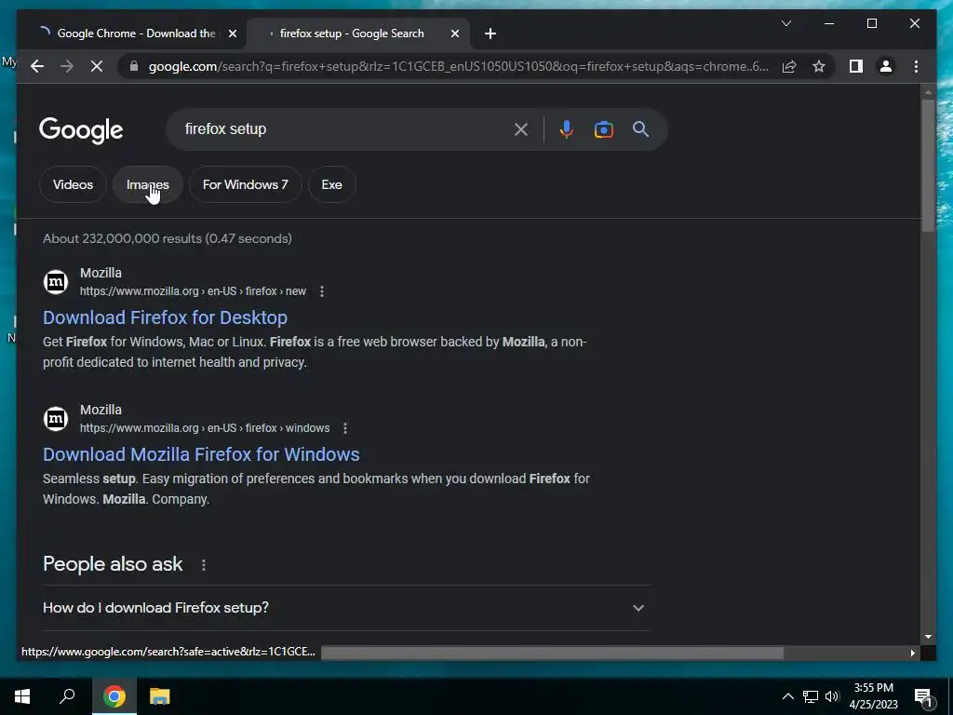Click About 232,000,000 results text
953x715 pixels.
(x=168, y=238)
